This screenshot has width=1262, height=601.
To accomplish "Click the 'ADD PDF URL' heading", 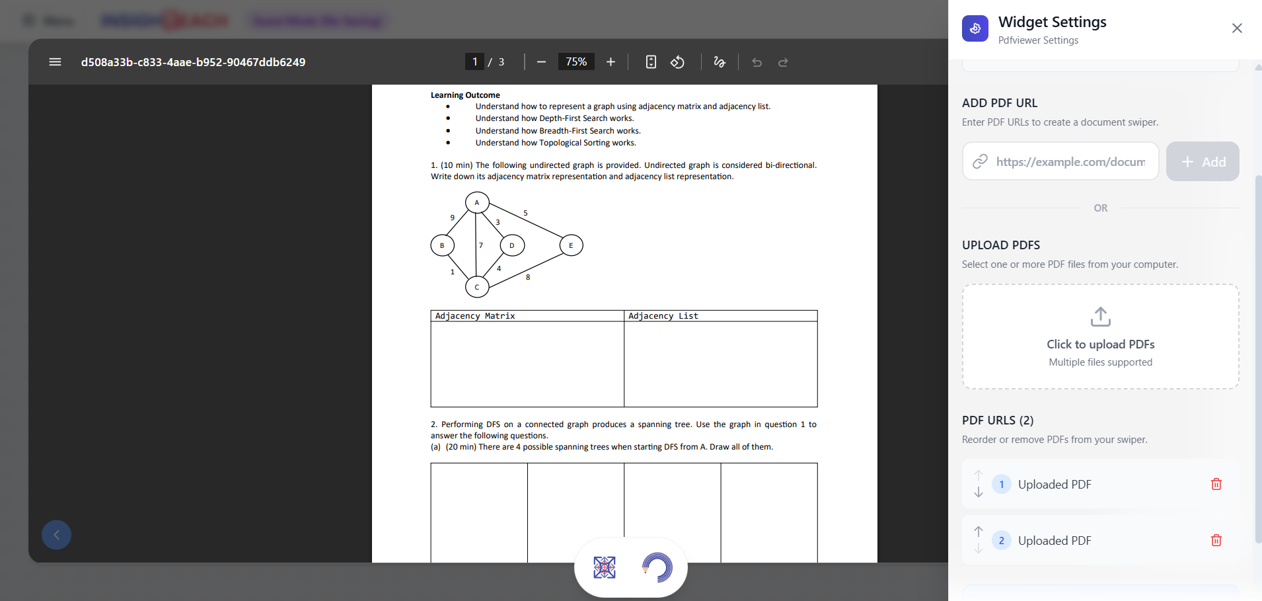I will (1000, 103).
